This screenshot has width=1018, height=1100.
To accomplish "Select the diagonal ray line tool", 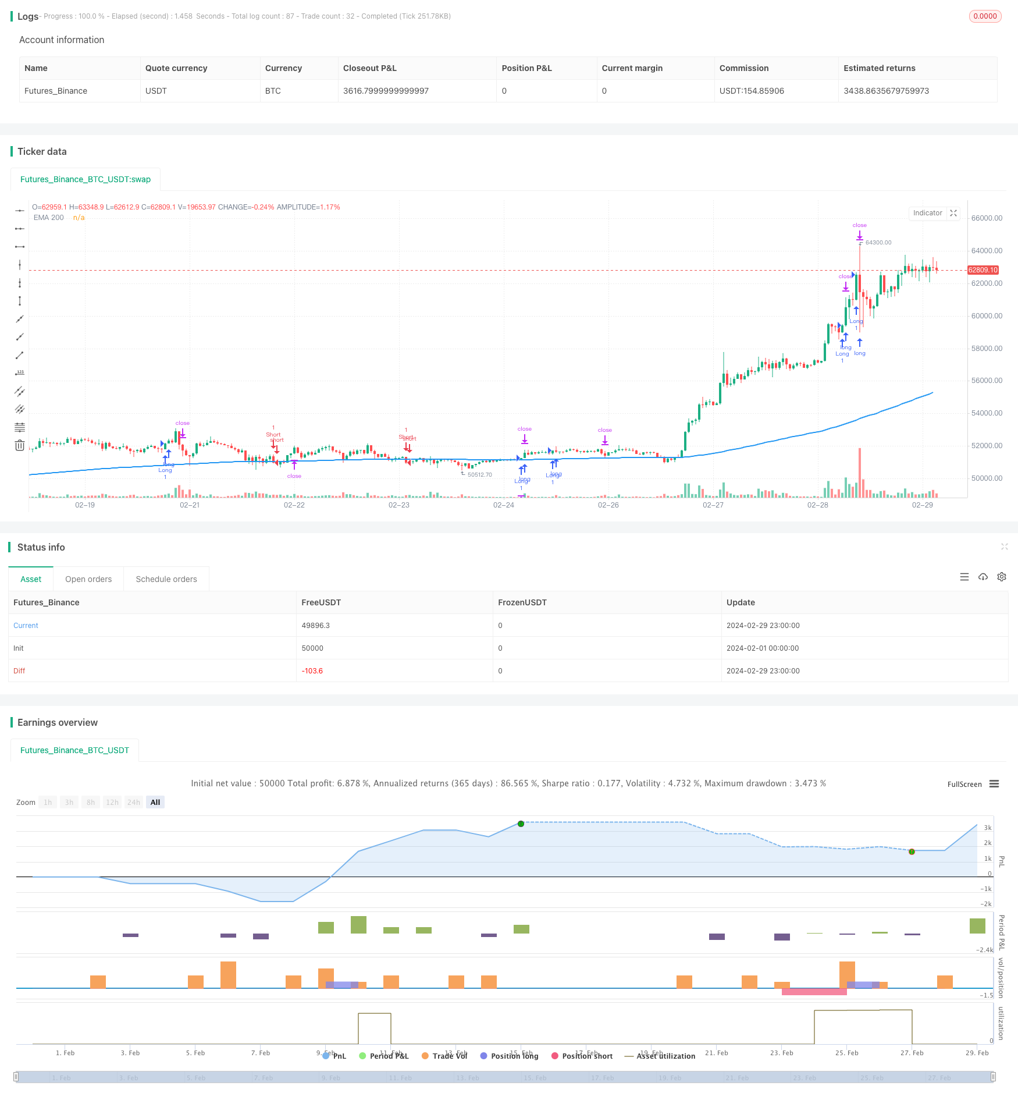I will (20, 337).
